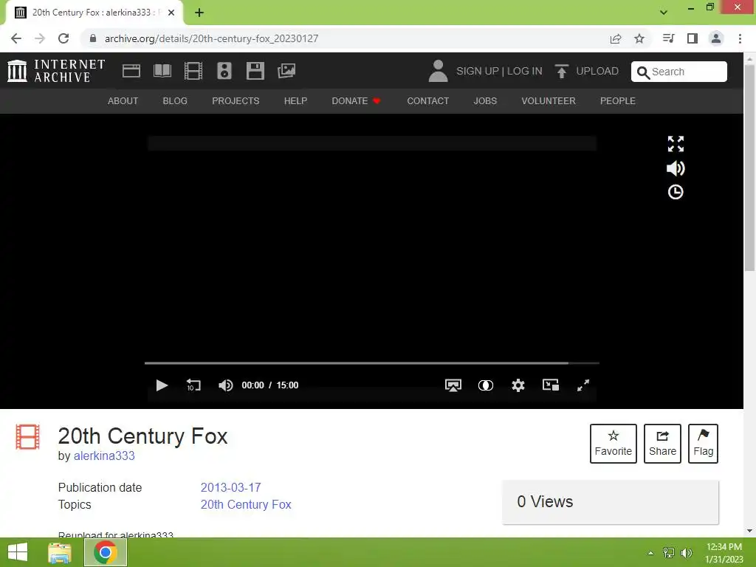The height and width of the screenshot is (567, 756).
Task: Toggle Chrome side panel
Action: coord(693,38)
